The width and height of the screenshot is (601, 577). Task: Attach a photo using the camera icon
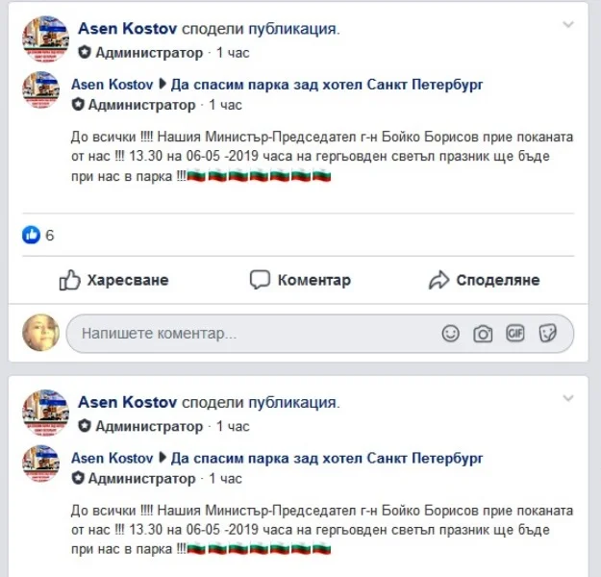483,334
